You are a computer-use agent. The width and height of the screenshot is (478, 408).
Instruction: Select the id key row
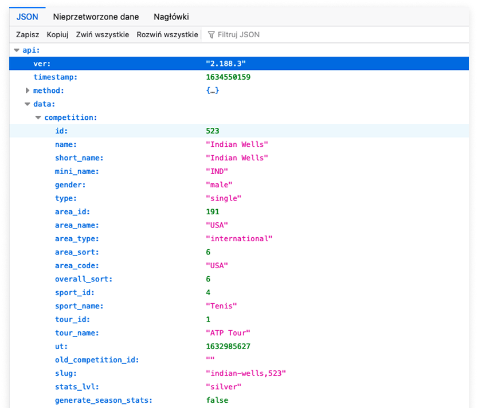(x=61, y=131)
